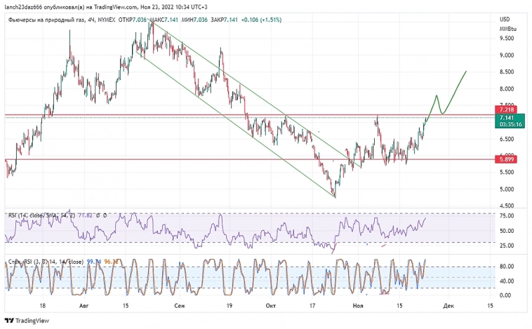
Task: Click the NYMEX exchange name in header
Action: tap(107, 20)
